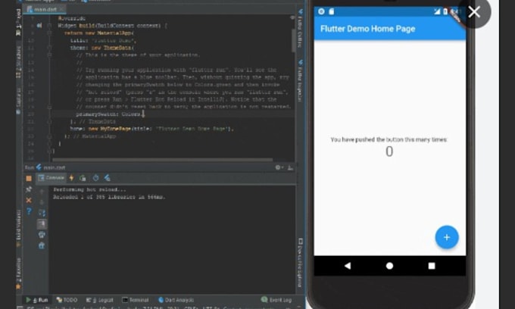Stop the running app with the orange square
The width and height of the screenshot is (515, 309).
[x=29, y=178]
